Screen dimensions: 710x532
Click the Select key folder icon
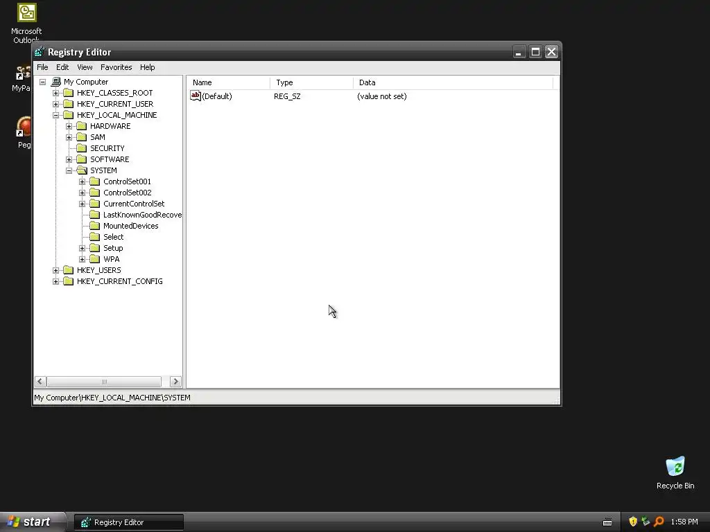click(94, 237)
